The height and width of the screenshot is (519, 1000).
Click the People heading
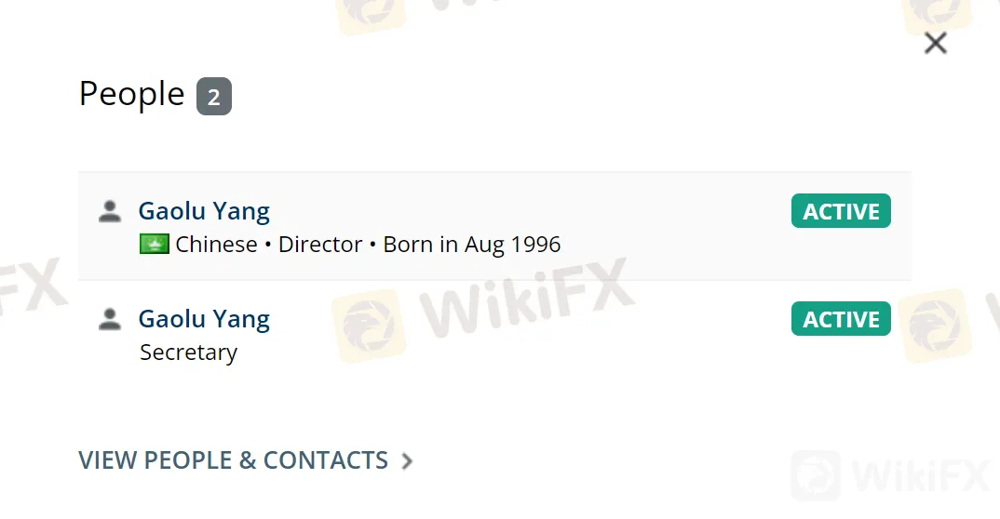tap(131, 94)
